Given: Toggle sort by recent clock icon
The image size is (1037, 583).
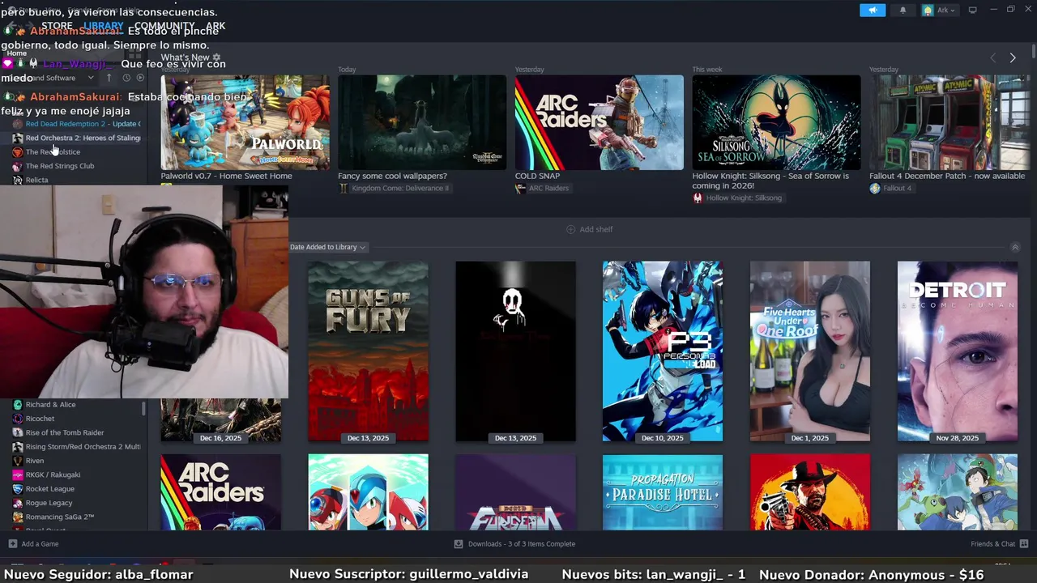Looking at the screenshot, I should [x=126, y=78].
